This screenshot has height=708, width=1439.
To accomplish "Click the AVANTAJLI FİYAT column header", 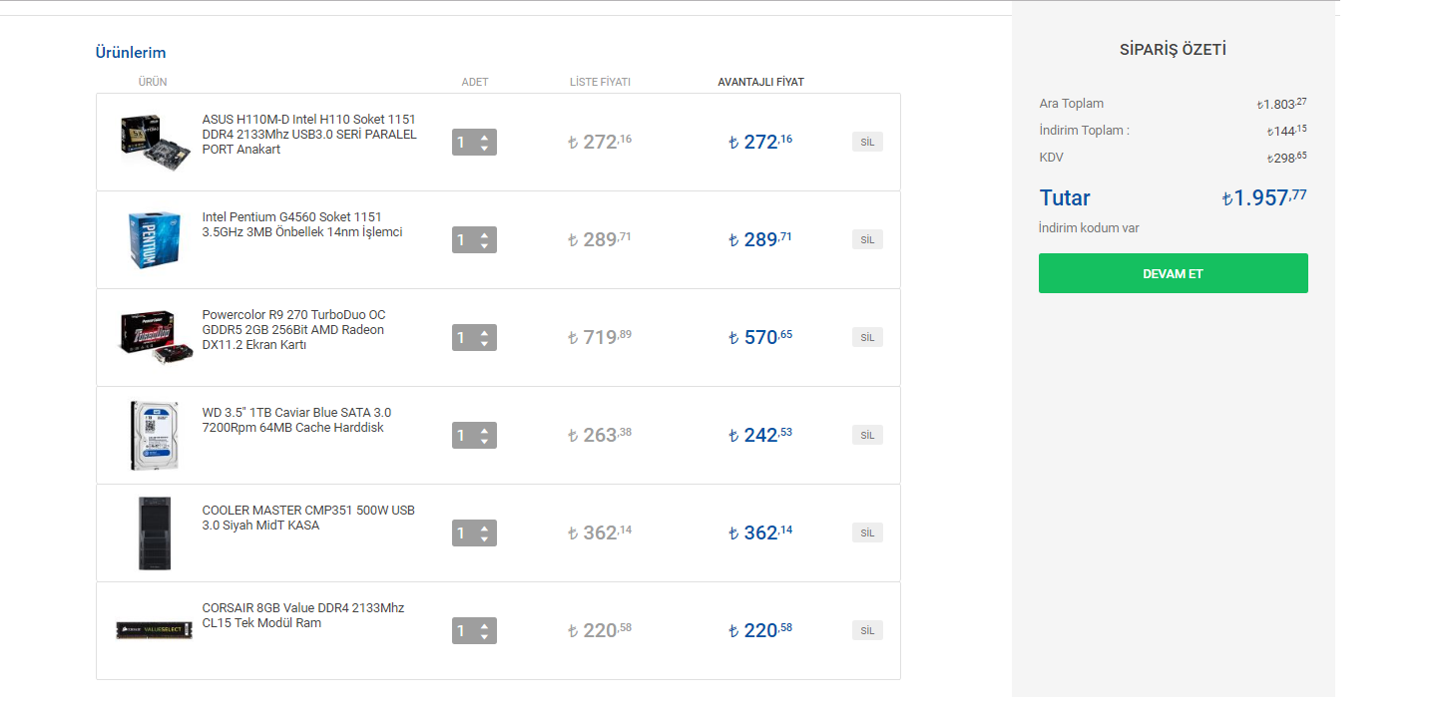I will (760, 82).
